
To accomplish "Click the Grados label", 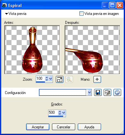I will tap(57, 104).
